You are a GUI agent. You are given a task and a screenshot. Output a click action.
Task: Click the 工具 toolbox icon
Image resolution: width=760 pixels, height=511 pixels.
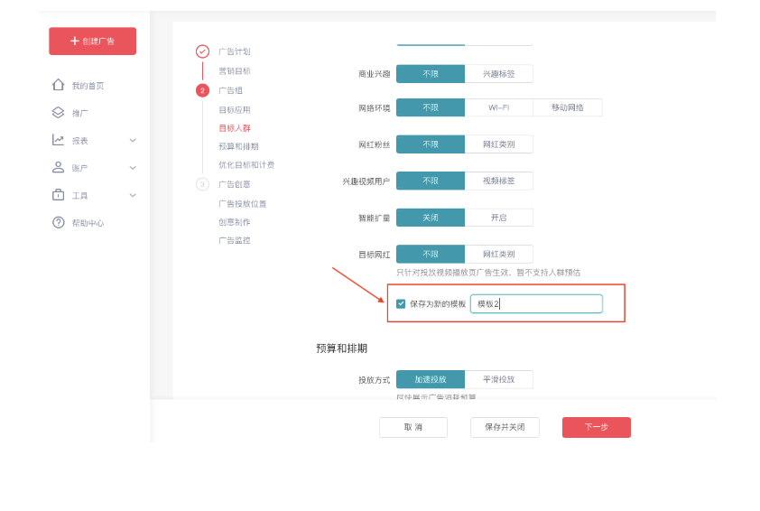59,195
